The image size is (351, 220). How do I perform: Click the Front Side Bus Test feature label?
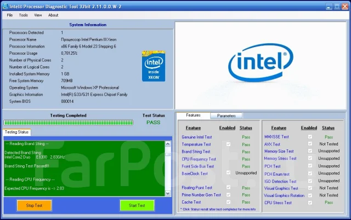(x=198, y=166)
